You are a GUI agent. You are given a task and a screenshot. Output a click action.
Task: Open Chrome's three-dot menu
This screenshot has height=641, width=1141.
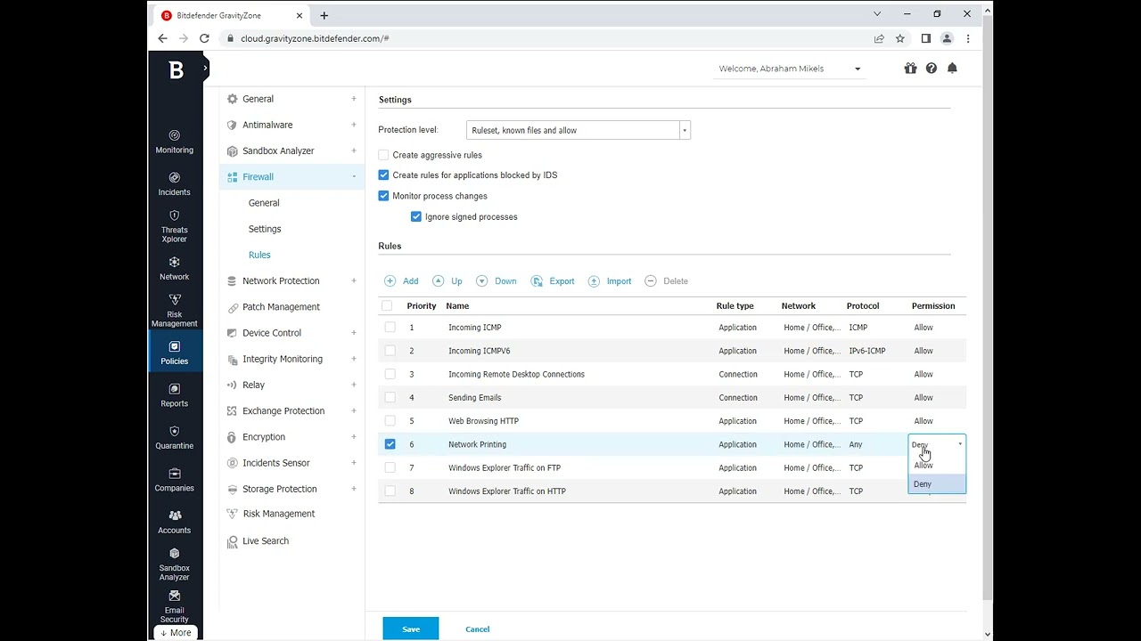click(968, 38)
